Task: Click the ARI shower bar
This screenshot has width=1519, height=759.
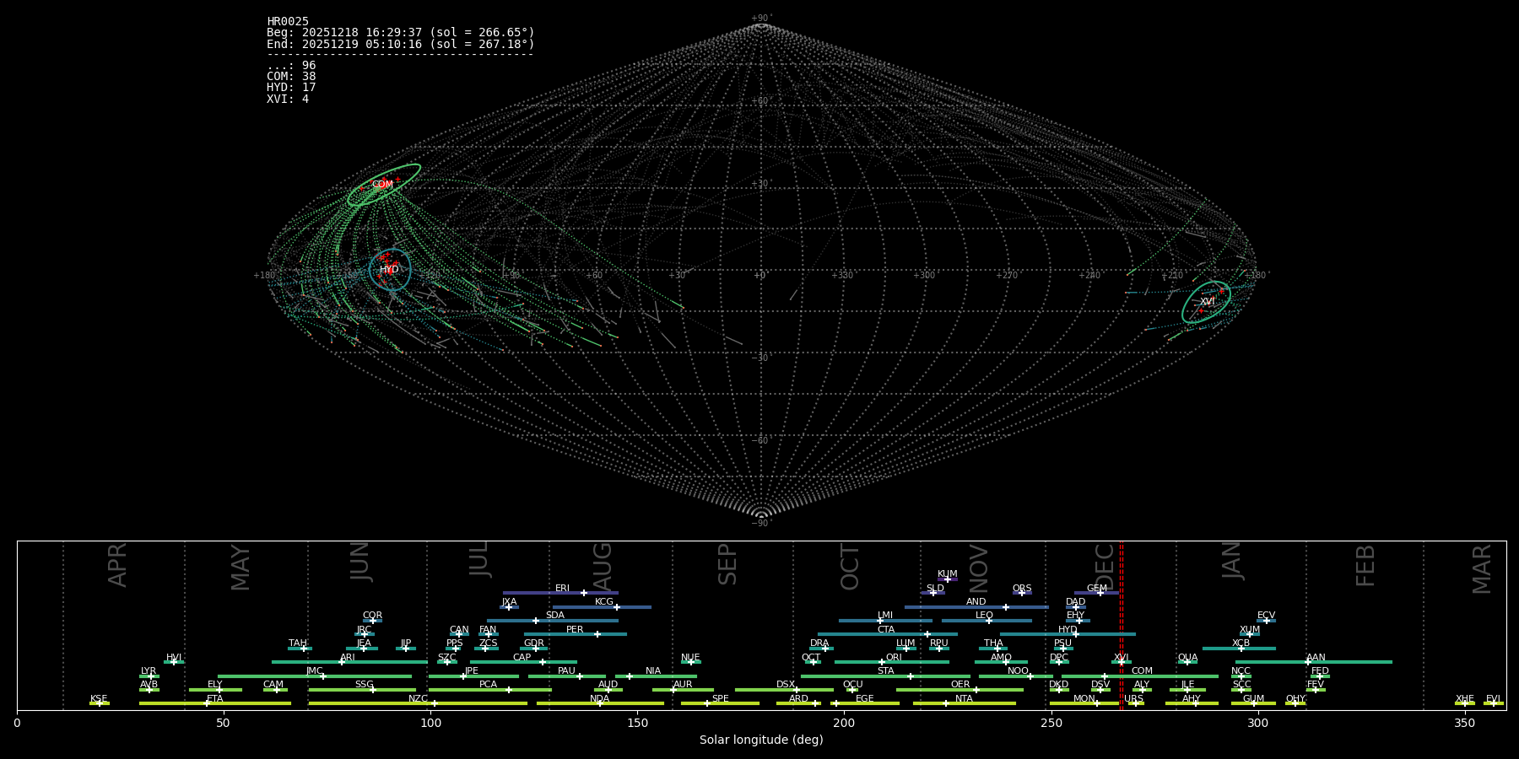Action: pyautogui.click(x=349, y=662)
